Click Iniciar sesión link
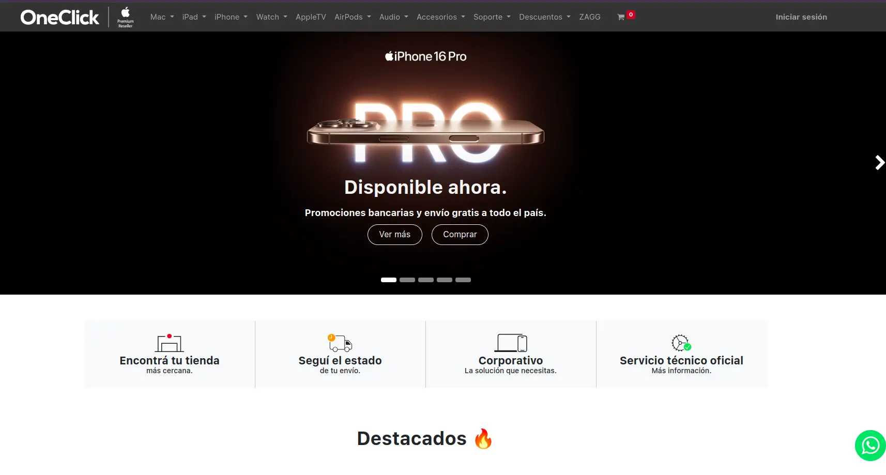The width and height of the screenshot is (886, 475). (x=801, y=17)
